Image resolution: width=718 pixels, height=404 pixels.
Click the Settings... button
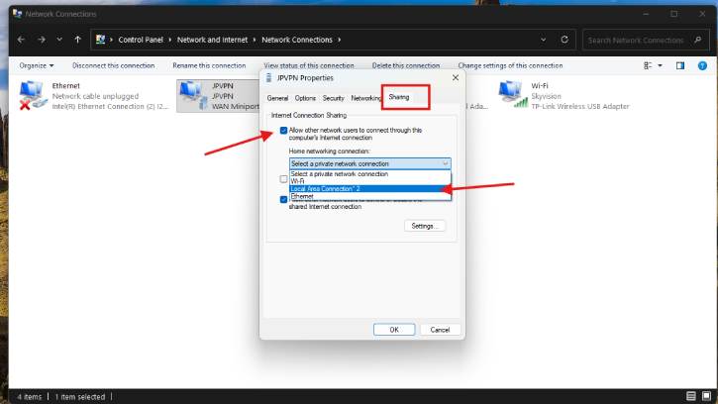pyautogui.click(x=425, y=226)
